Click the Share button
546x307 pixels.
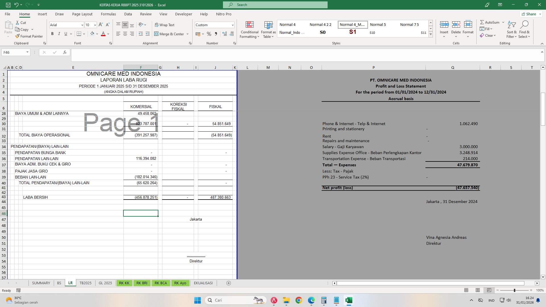click(x=530, y=14)
